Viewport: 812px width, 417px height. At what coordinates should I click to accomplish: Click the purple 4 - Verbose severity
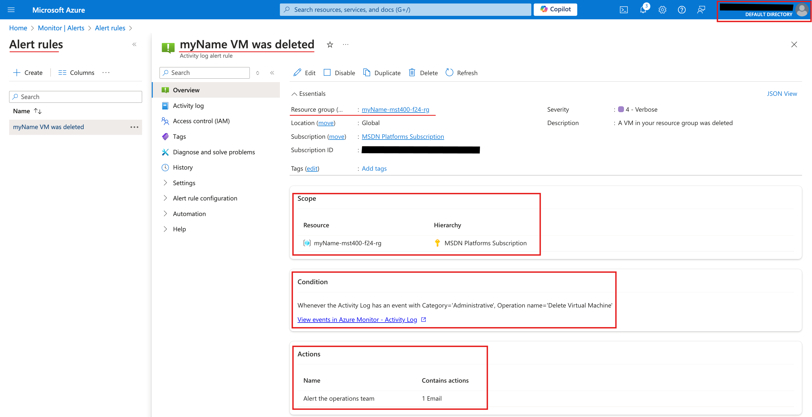(638, 109)
